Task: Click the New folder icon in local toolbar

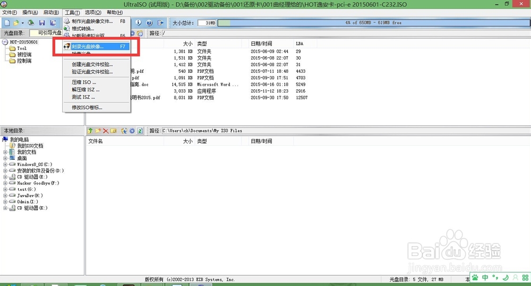Action: click(x=98, y=131)
